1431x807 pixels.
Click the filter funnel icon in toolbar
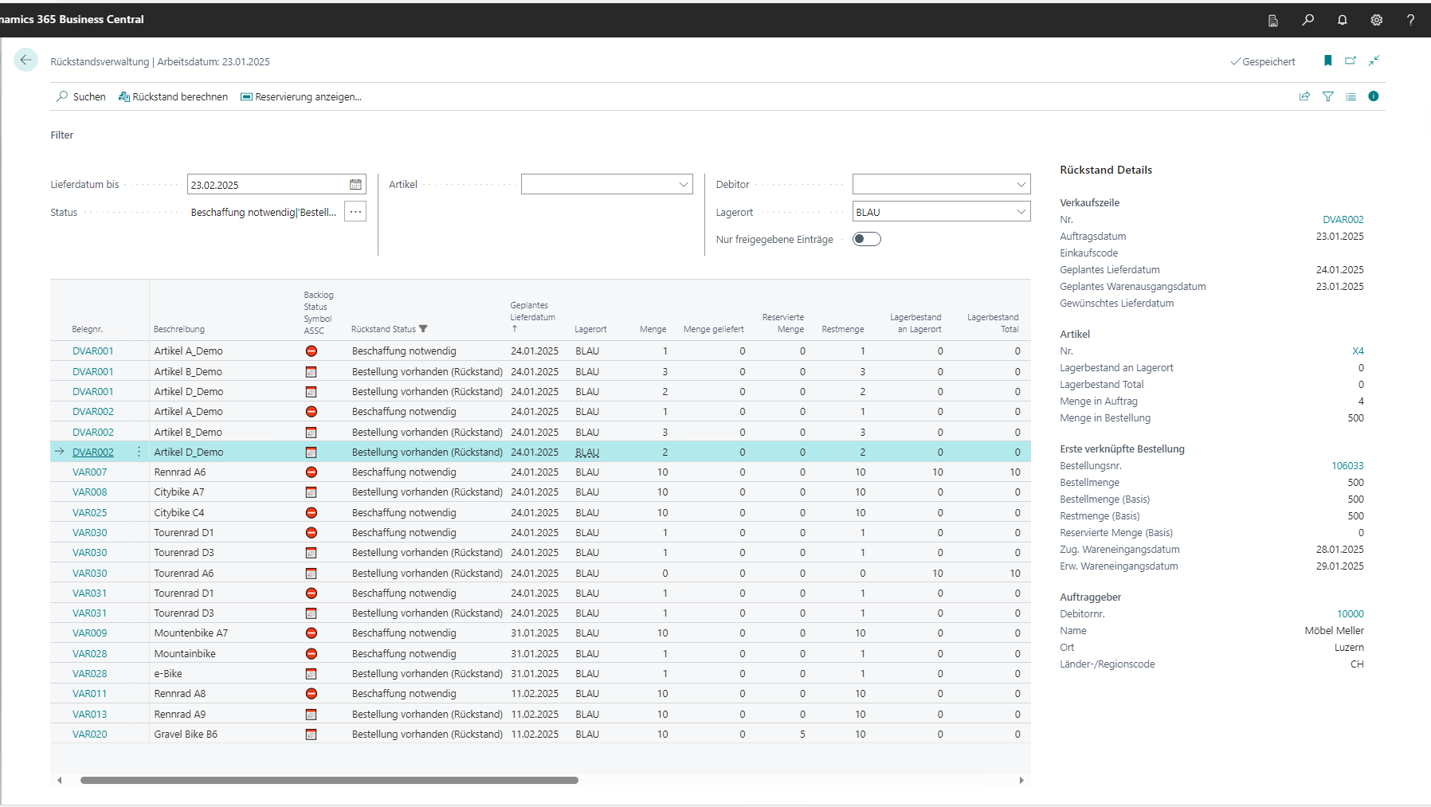tap(1327, 96)
